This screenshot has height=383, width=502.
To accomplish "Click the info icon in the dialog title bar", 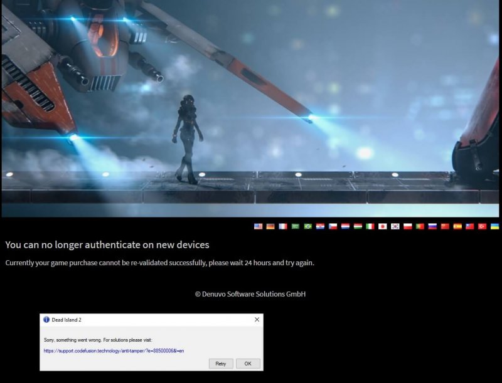I will click(x=47, y=320).
